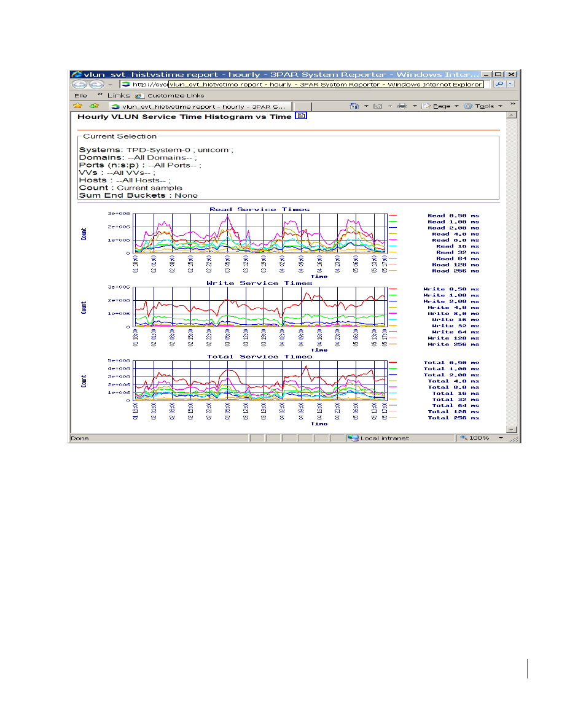Maximize the Internet Explorer window
The width and height of the screenshot is (586, 703).
(x=498, y=74)
